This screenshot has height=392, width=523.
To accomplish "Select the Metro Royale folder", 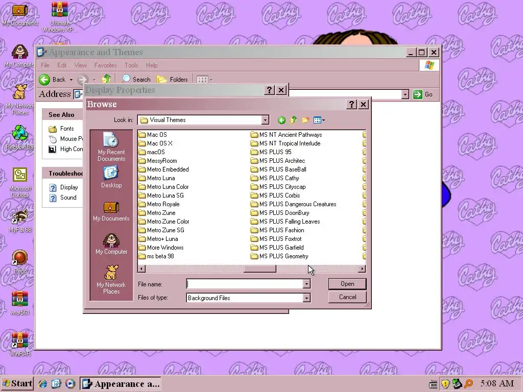I will click(159, 204).
